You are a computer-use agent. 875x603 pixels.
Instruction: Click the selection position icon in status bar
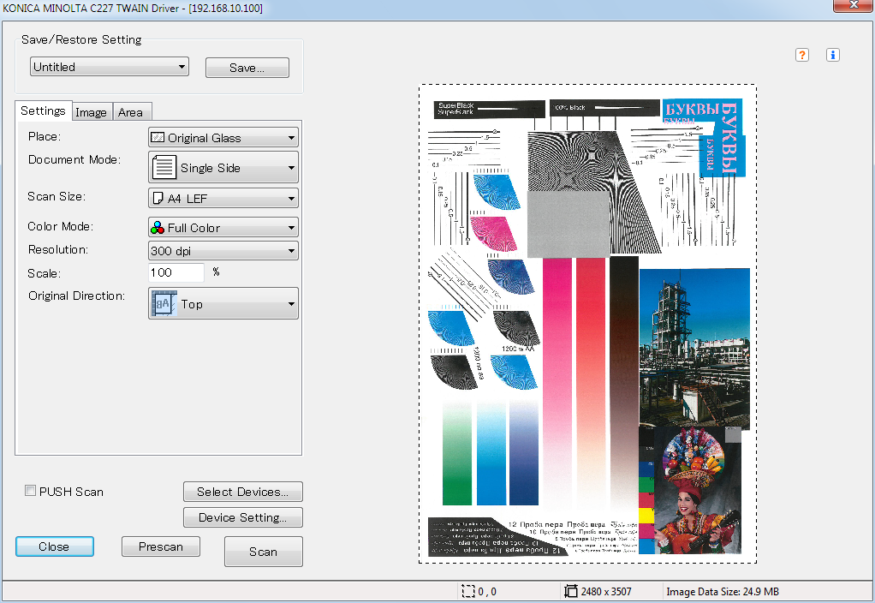467,591
